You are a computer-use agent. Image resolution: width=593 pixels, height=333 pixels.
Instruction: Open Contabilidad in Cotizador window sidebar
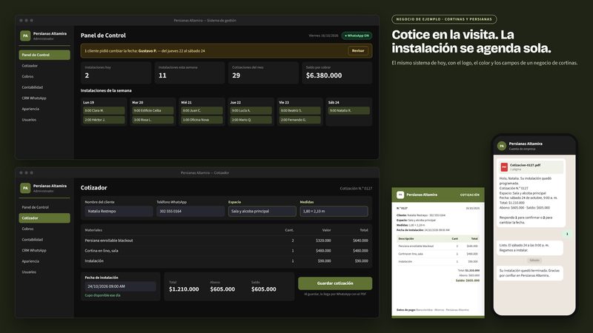click(44, 239)
